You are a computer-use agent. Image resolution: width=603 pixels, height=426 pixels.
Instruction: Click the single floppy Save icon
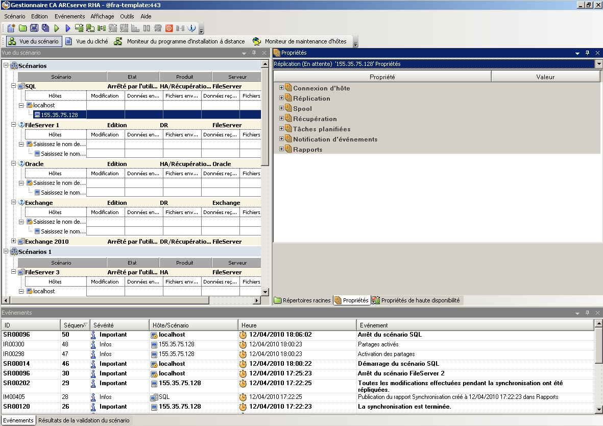click(x=34, y=28)
